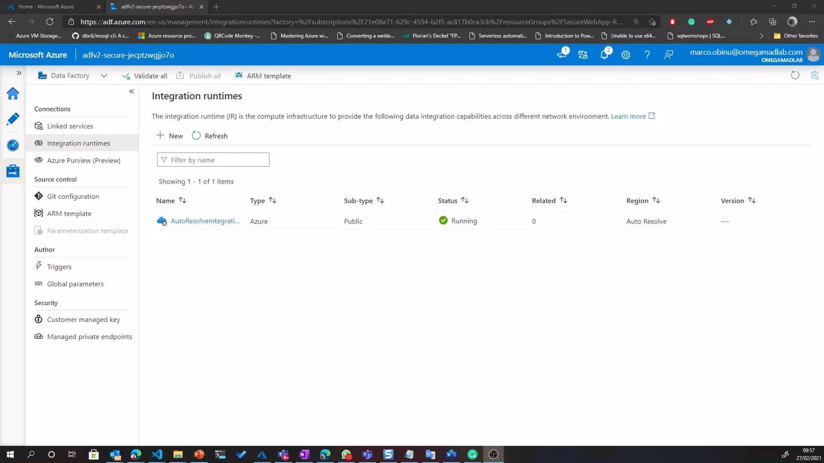The image size is (824, 463).
Task: Open the feedback icon in header
Action: click(668, 55)
